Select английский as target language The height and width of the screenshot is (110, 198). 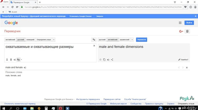click(113, 40)
